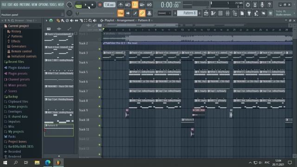
Task: Select the Playlist Paint brush tool
Action: [x=63, y=20]
